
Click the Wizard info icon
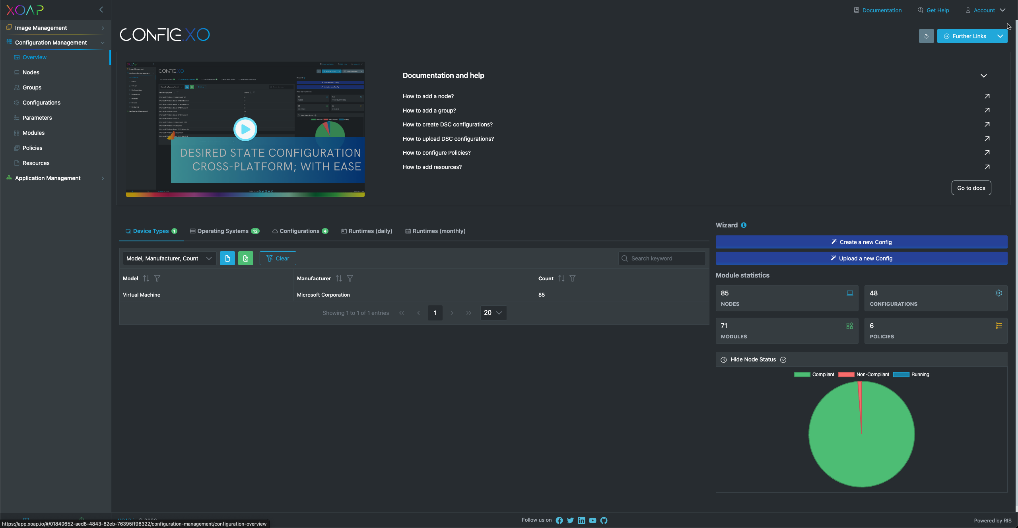pyautogui.click(x=744, y=225)
